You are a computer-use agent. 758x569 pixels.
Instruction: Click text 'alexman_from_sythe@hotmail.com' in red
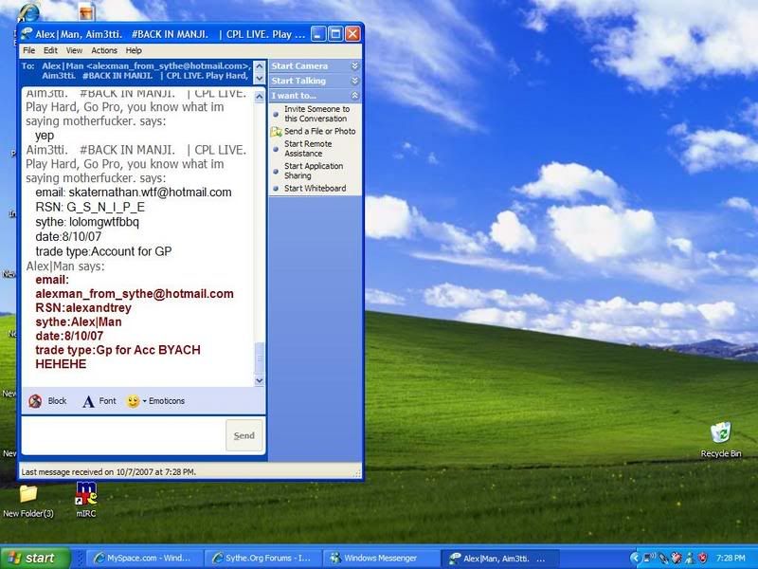coord(135,294)
